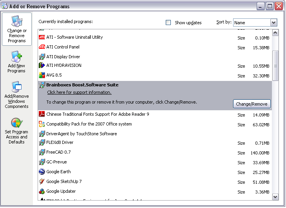Image resolution: width=286 pixels, height=208 pixels.
Task: Minimize the Add or Remove Programs window
Action: (x=260, y=6)
